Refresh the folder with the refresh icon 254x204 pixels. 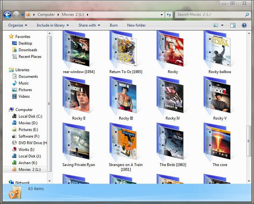point(169,15)
